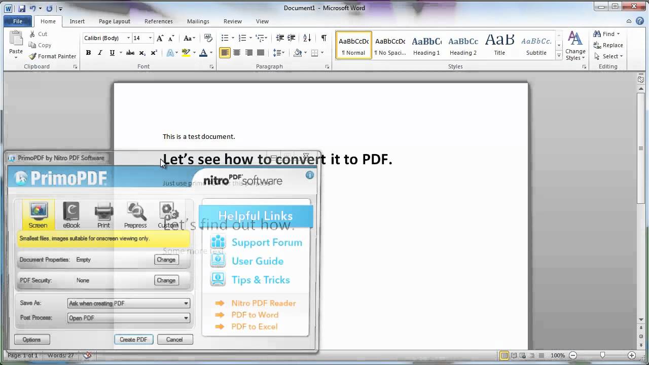Switch to Print Layout view in status bar
The height and width of the screenshot is (365, 649).
504,355
